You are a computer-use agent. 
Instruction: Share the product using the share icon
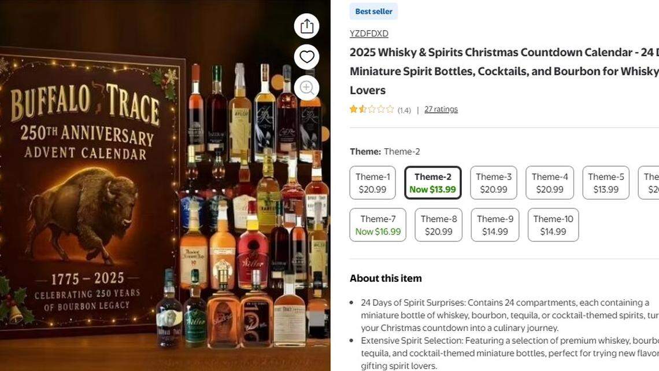[306, 25]
